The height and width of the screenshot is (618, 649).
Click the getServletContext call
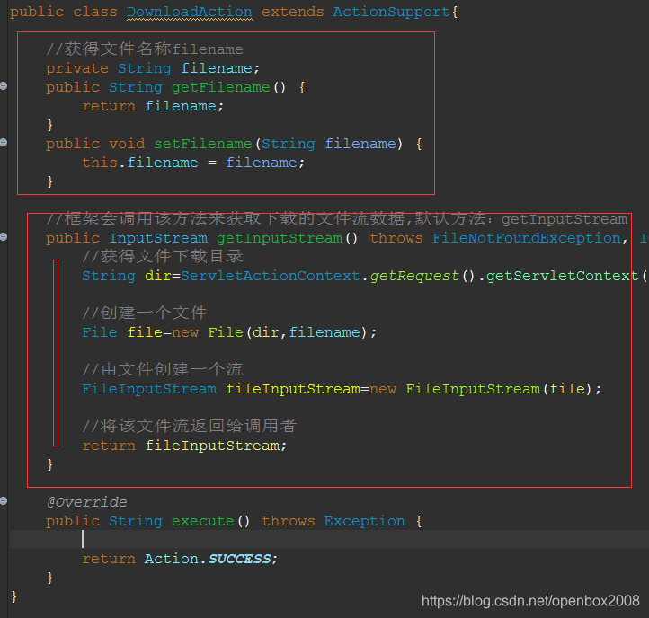click(x=563, y=276)
